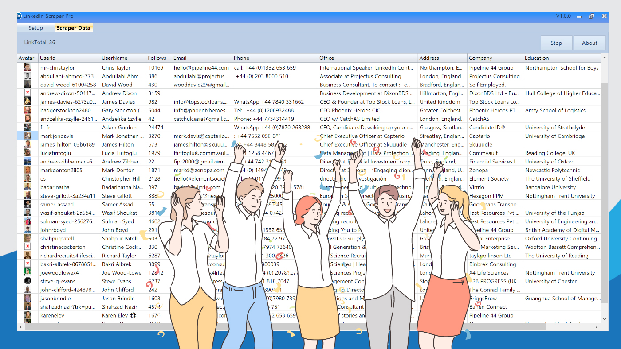Click the Phone column header

pos(275,58)
